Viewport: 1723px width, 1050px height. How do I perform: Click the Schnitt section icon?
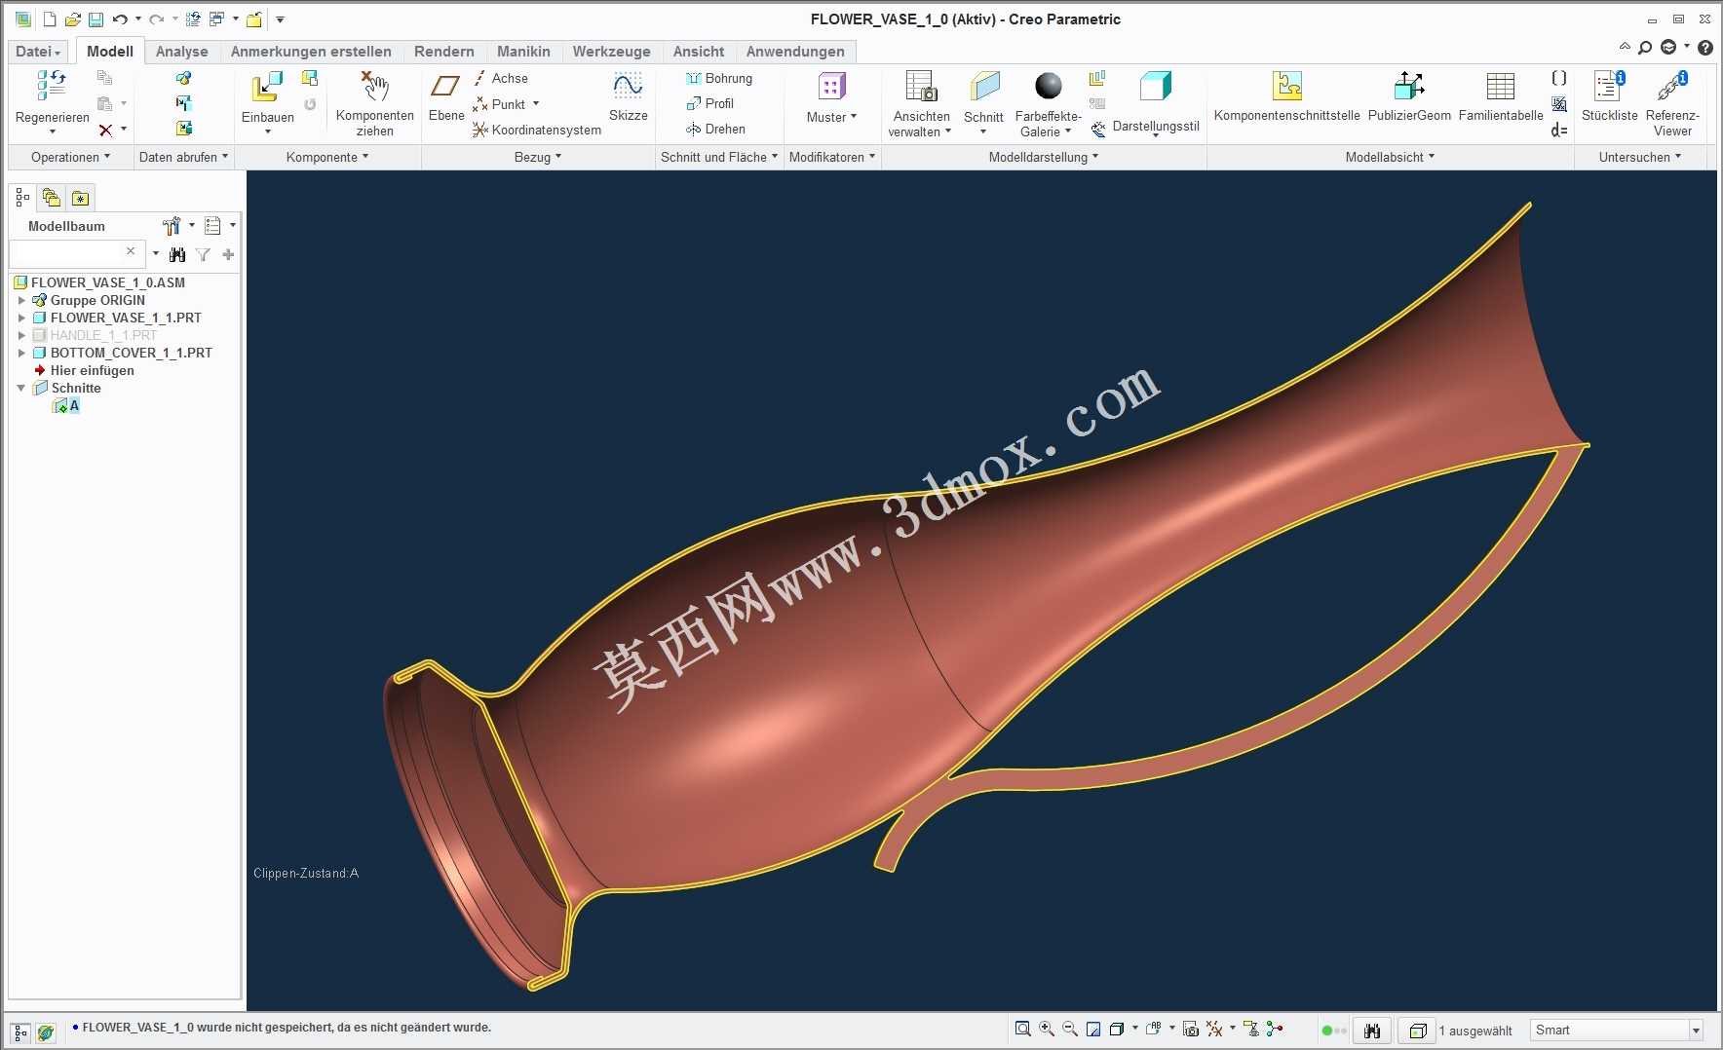984,88
